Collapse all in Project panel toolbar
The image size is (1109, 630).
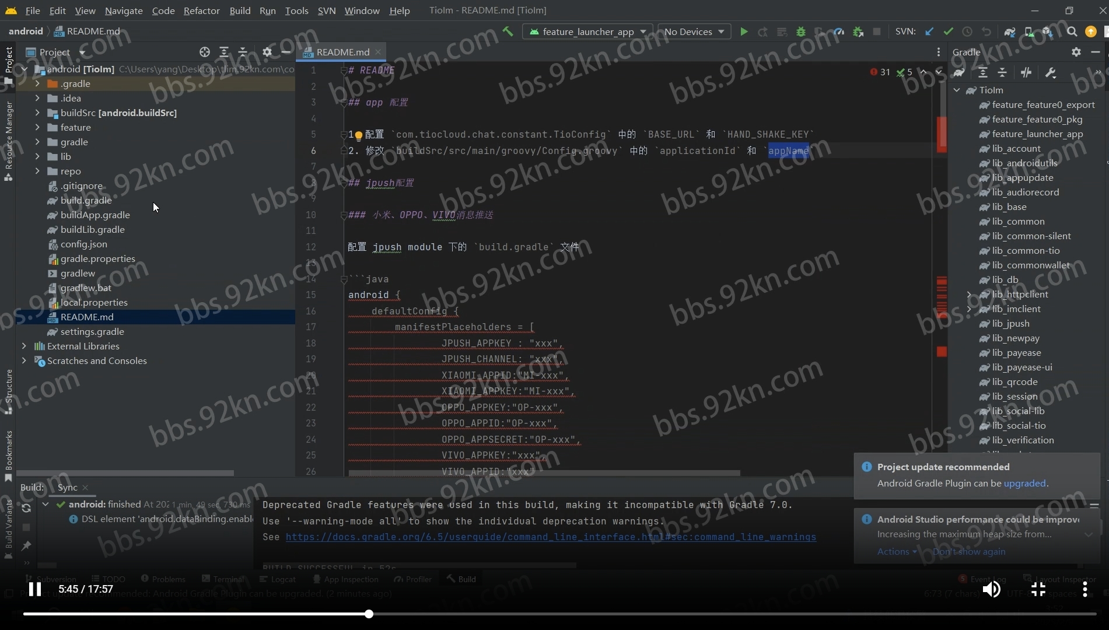coord(243,52)
